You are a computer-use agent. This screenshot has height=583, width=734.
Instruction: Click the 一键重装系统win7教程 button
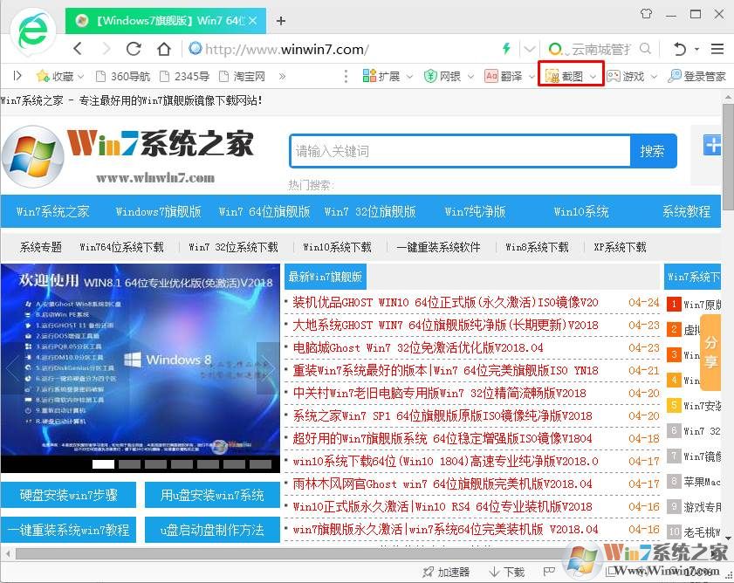click(x=68, y=530)
